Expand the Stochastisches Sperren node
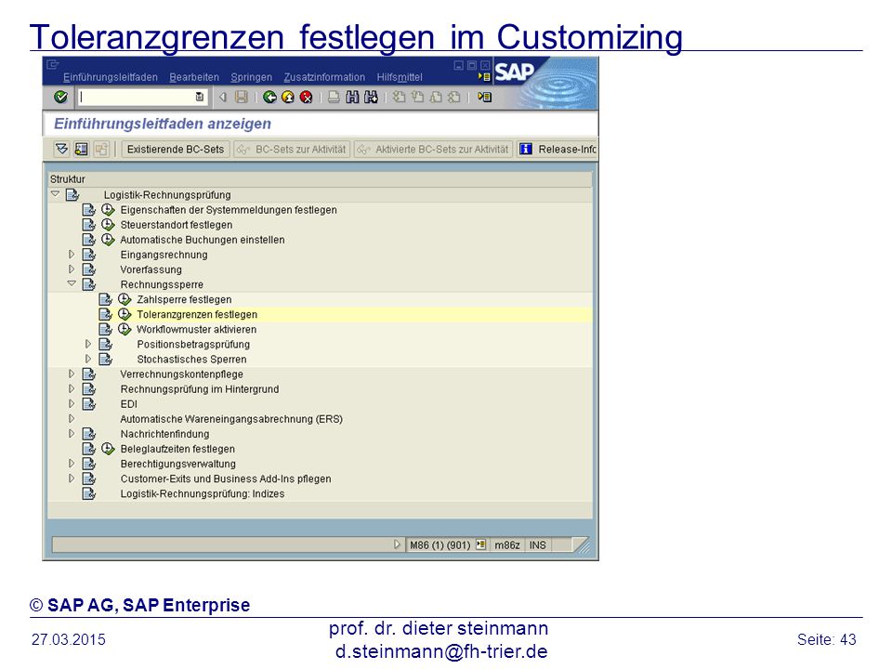Viewport: 892px width, 669px height. coord(88,359)
